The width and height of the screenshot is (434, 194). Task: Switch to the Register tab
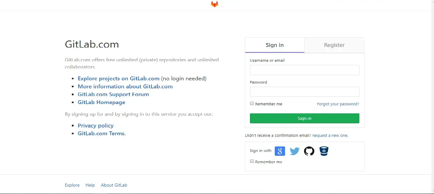tap(334, 45)
